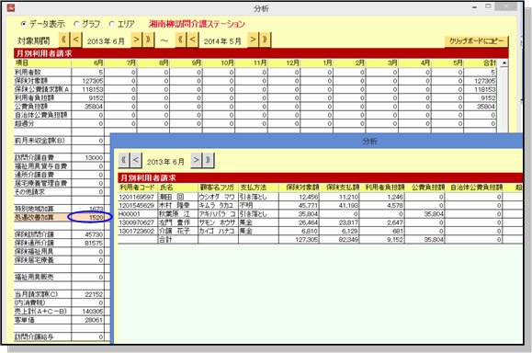
Task: Click next month arrow in front 分析 window
Action: [196, 160]
